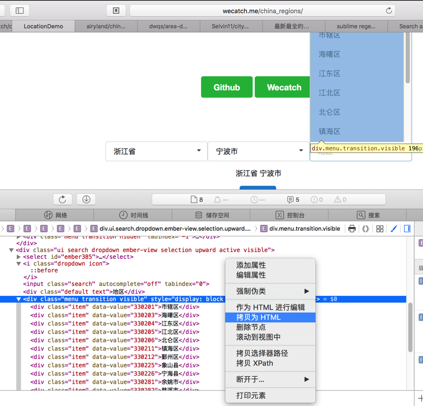
Task: Click the warnings triangle indicator
Action: pos(340,199)
